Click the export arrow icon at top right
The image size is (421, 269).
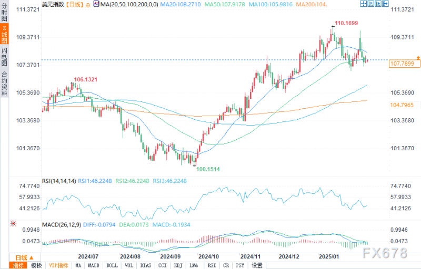click(x=385, y=4)
